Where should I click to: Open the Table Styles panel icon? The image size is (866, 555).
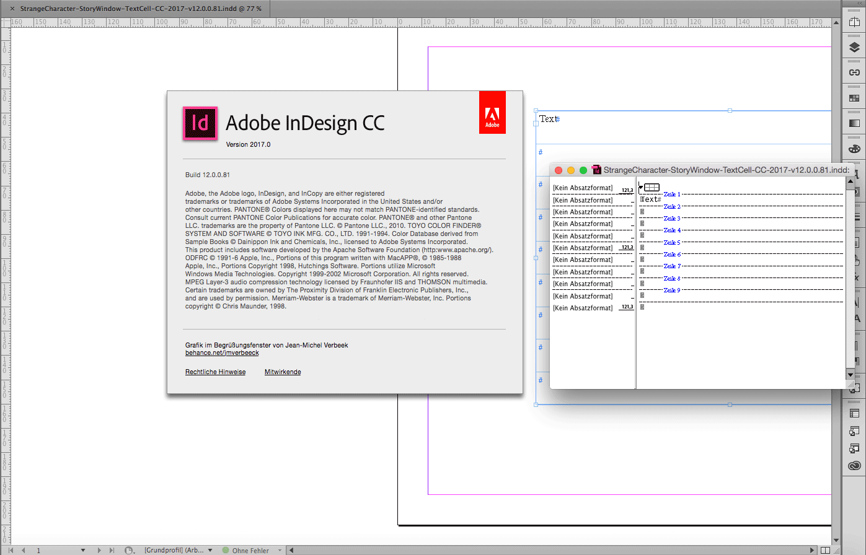(x=854, y=431)
